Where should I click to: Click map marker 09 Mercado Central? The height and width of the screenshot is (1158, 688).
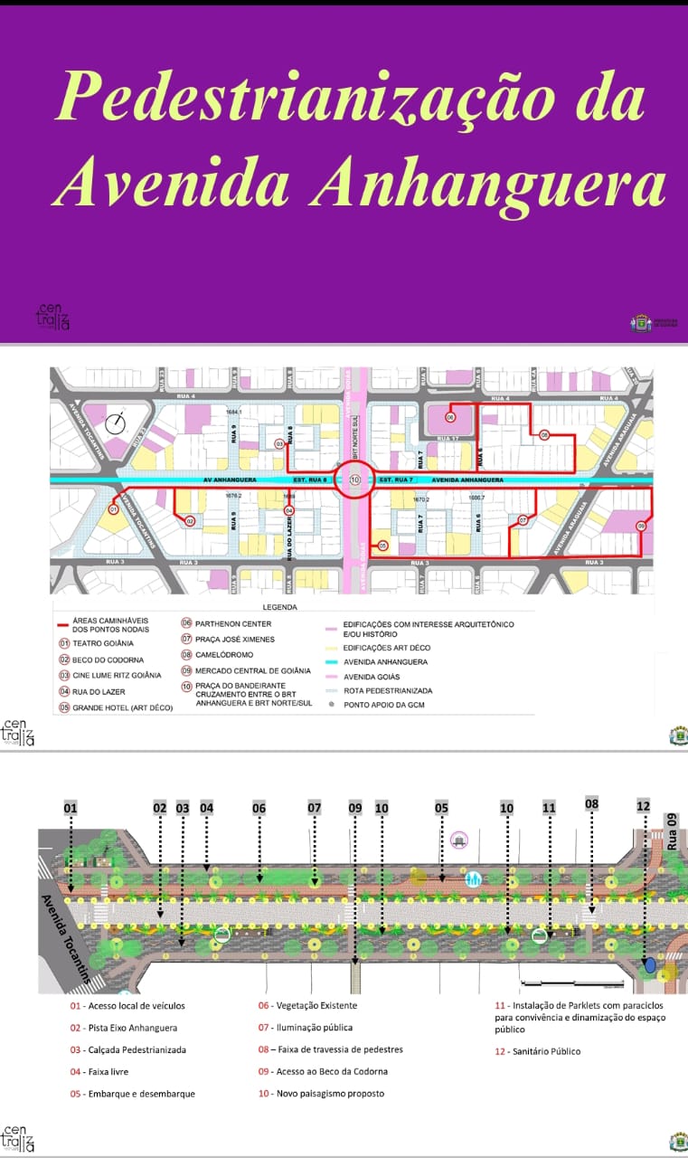click(641, 526)
